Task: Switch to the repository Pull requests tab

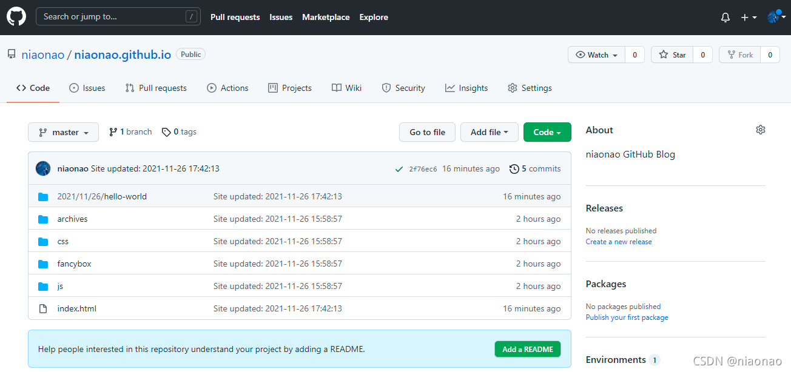Action: (156, 88)
